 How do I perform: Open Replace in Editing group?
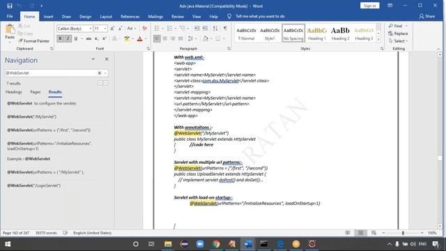[398, 33]
